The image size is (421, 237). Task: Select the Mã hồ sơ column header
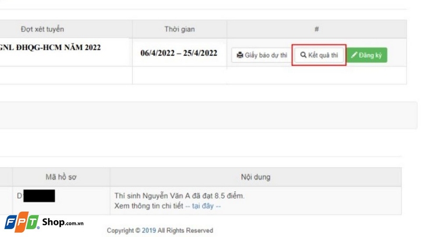coord(61,177)
